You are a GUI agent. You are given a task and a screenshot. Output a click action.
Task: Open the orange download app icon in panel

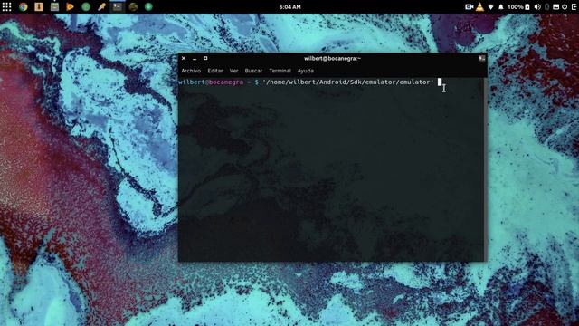click(39, 6)
